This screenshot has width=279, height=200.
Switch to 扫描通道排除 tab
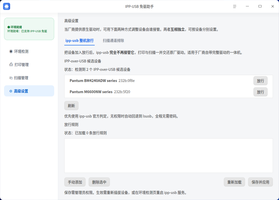113,41
